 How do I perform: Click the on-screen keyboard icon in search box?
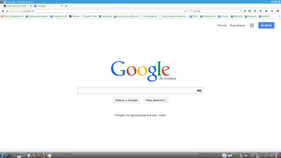coord(199,91)
